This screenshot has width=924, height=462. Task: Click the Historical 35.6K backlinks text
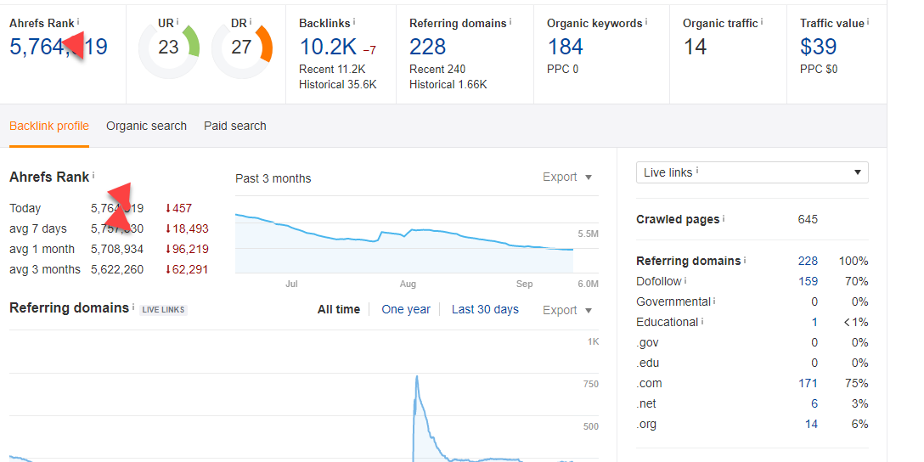pyautogui.click(x=338, y=84)
